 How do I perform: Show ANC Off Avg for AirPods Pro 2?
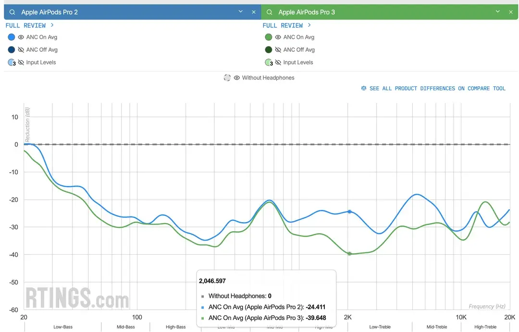pos(21,50)
